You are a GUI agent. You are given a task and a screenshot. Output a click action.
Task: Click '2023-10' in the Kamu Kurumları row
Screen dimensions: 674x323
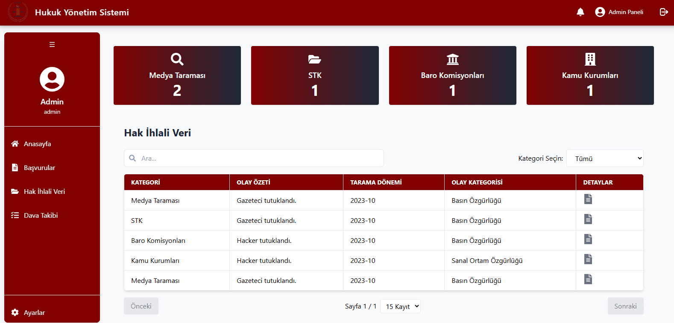tap(363, 260)
